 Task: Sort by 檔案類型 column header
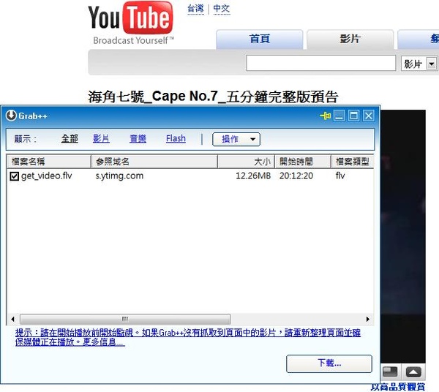click(353, 162)
